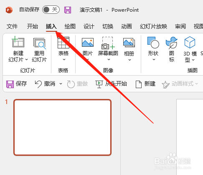The width and height of the screenshot is (203, 175).
Task: Expand the 3D 模型 dropdown arrow
Action: (x=193, y=60)
